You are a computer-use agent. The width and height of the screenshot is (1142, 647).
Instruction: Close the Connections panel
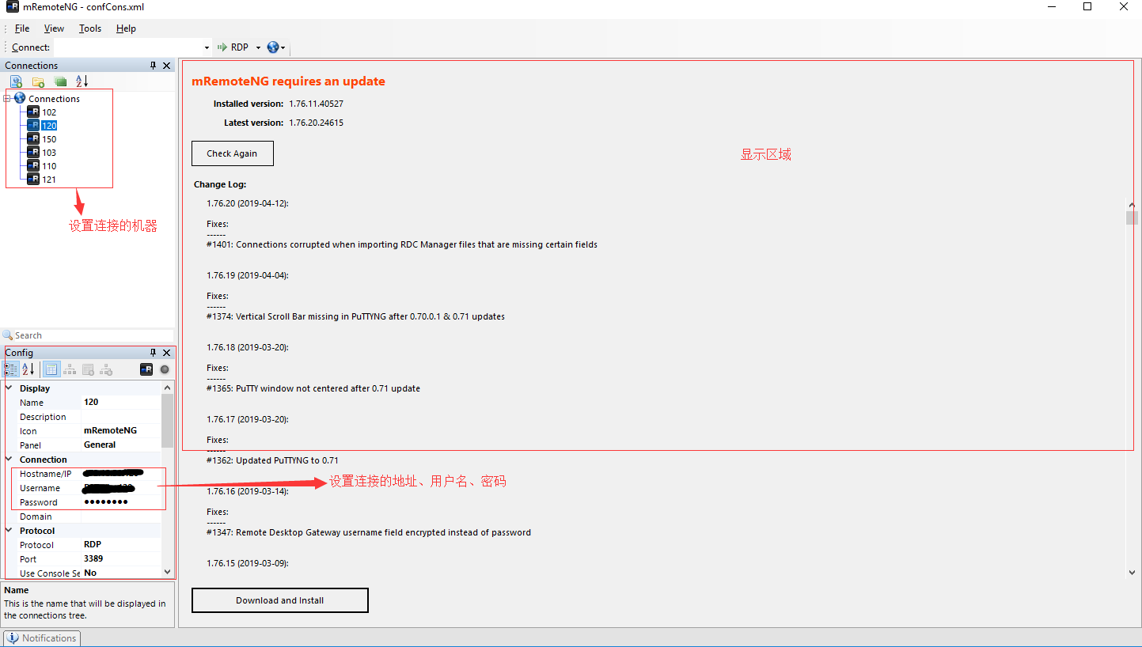[x=167, y=66]
